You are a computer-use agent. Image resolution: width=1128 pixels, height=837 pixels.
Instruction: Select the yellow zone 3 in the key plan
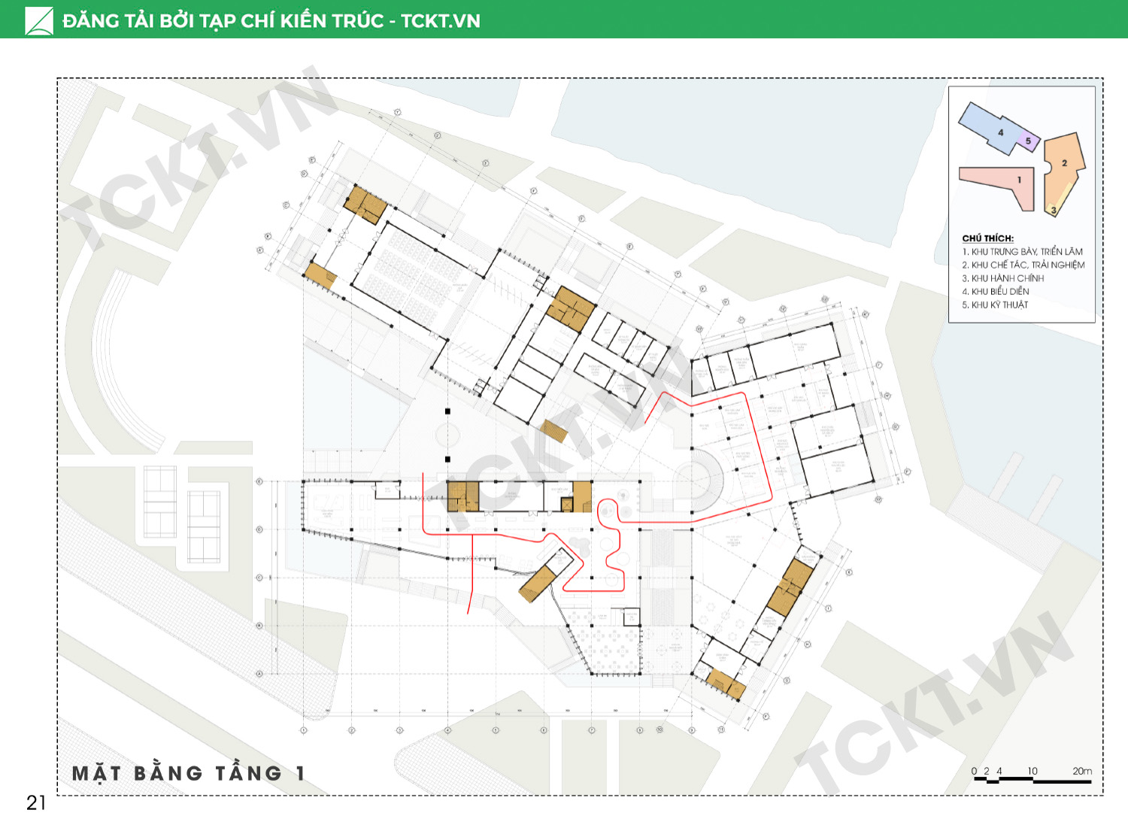click(x=1054, y=210)
